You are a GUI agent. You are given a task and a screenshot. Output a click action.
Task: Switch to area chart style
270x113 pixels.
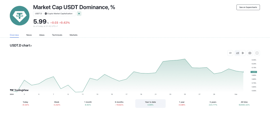tap(238, 53)
